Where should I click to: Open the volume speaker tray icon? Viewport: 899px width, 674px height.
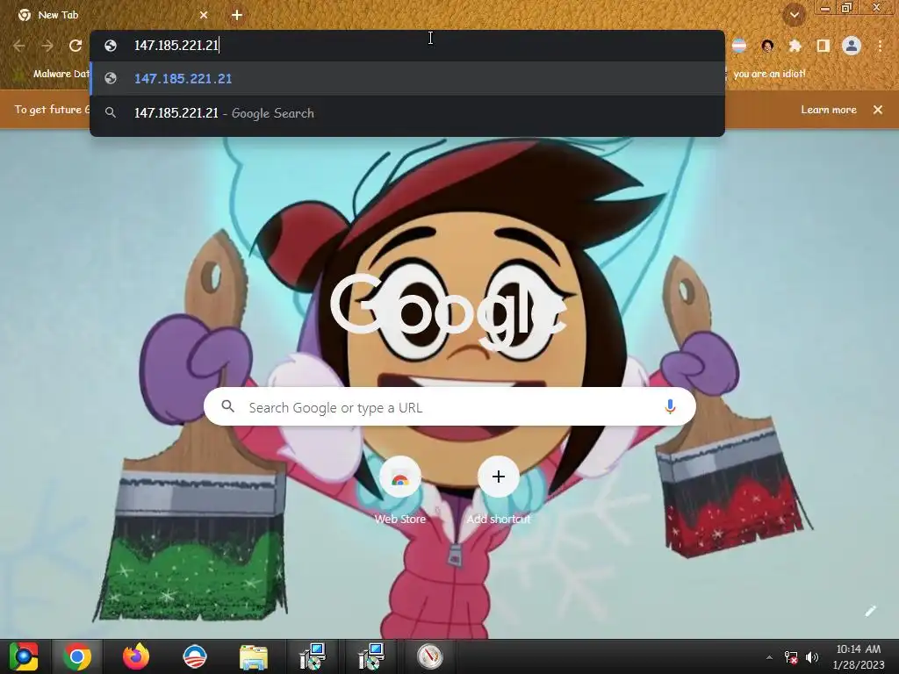(812, 657)
